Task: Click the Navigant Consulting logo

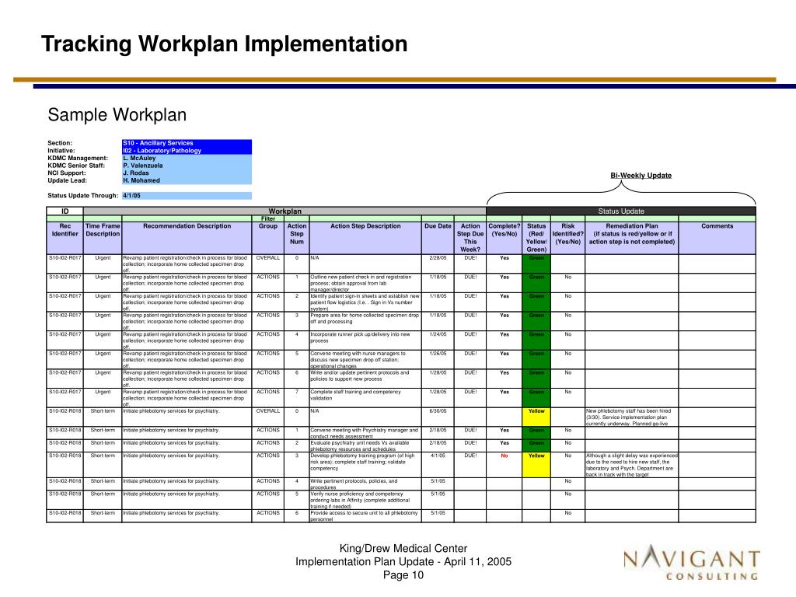Action: click(x=691, y=563)
